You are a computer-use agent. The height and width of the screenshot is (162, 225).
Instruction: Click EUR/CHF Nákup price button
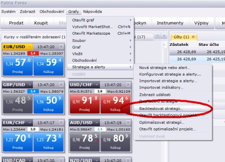tap(49, 142)
